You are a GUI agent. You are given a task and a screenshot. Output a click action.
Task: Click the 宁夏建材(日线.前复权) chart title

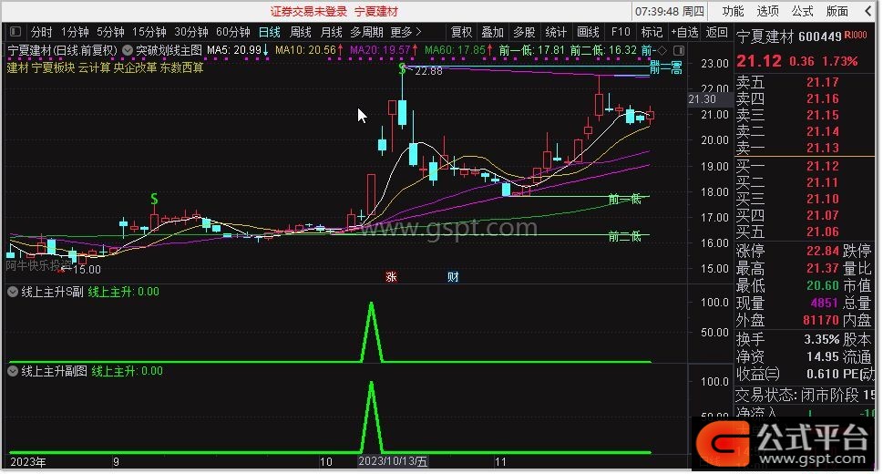[63, 50]
